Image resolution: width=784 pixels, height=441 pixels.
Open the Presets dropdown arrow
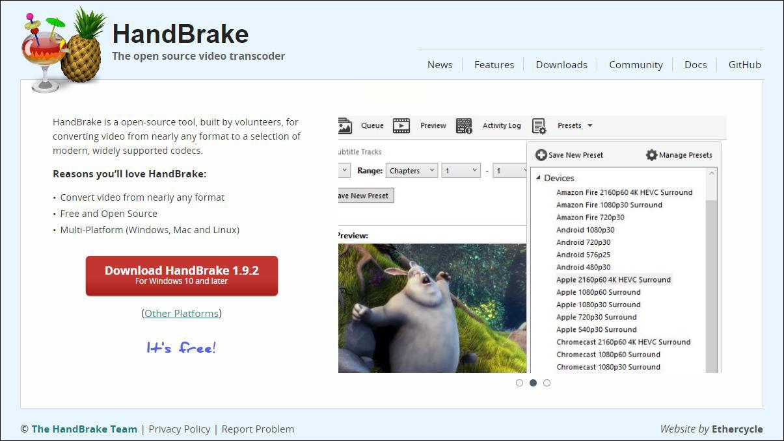pos(590,126)
